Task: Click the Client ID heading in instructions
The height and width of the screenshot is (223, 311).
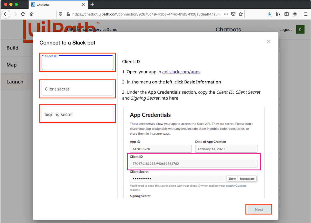Action: [x=131, y=62]
